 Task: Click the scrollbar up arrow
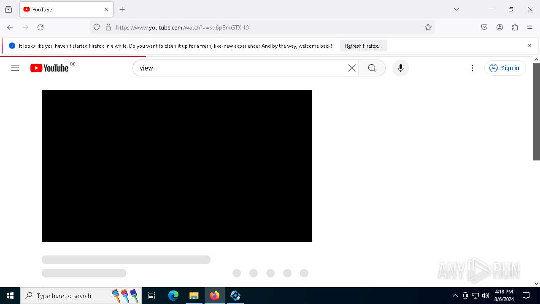tap(536, 60)
